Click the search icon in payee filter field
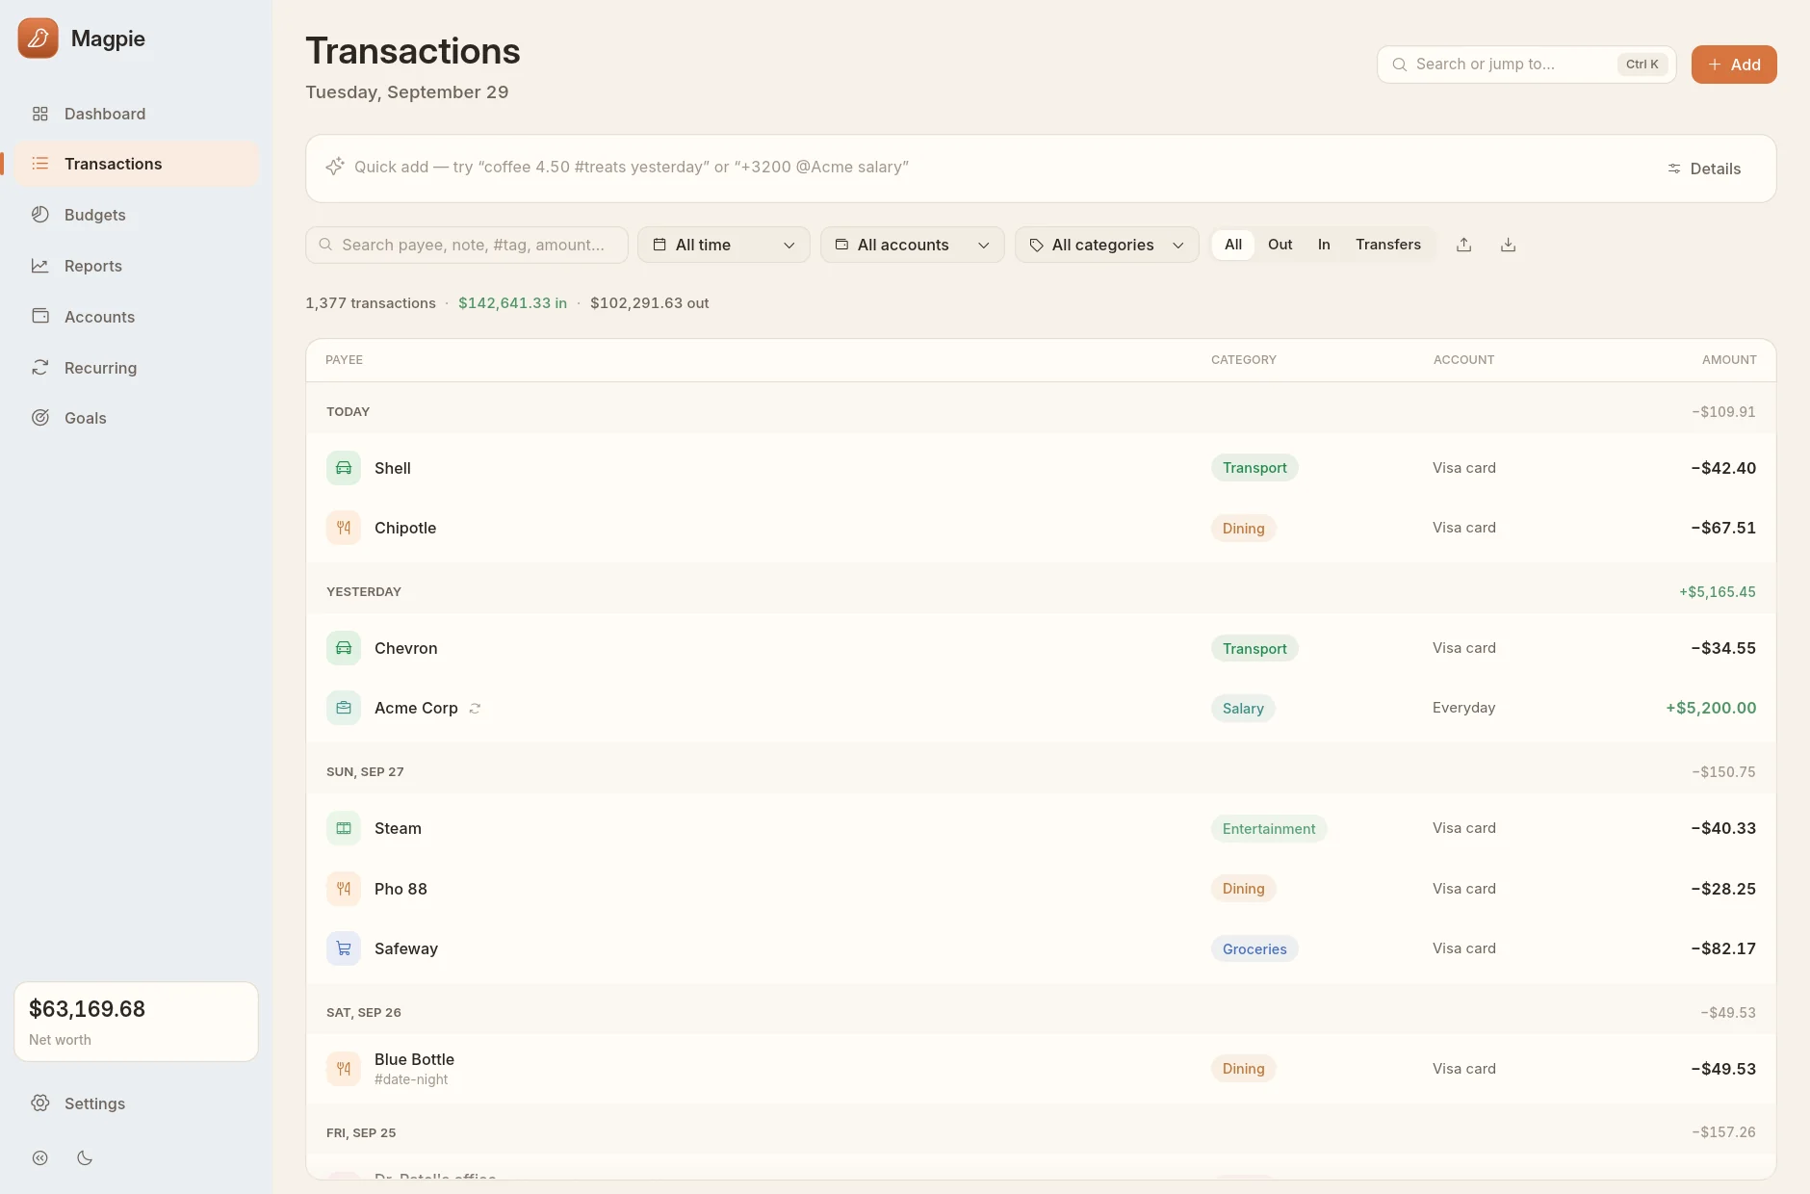The image size is (1810, 1194). click(325, 245)
